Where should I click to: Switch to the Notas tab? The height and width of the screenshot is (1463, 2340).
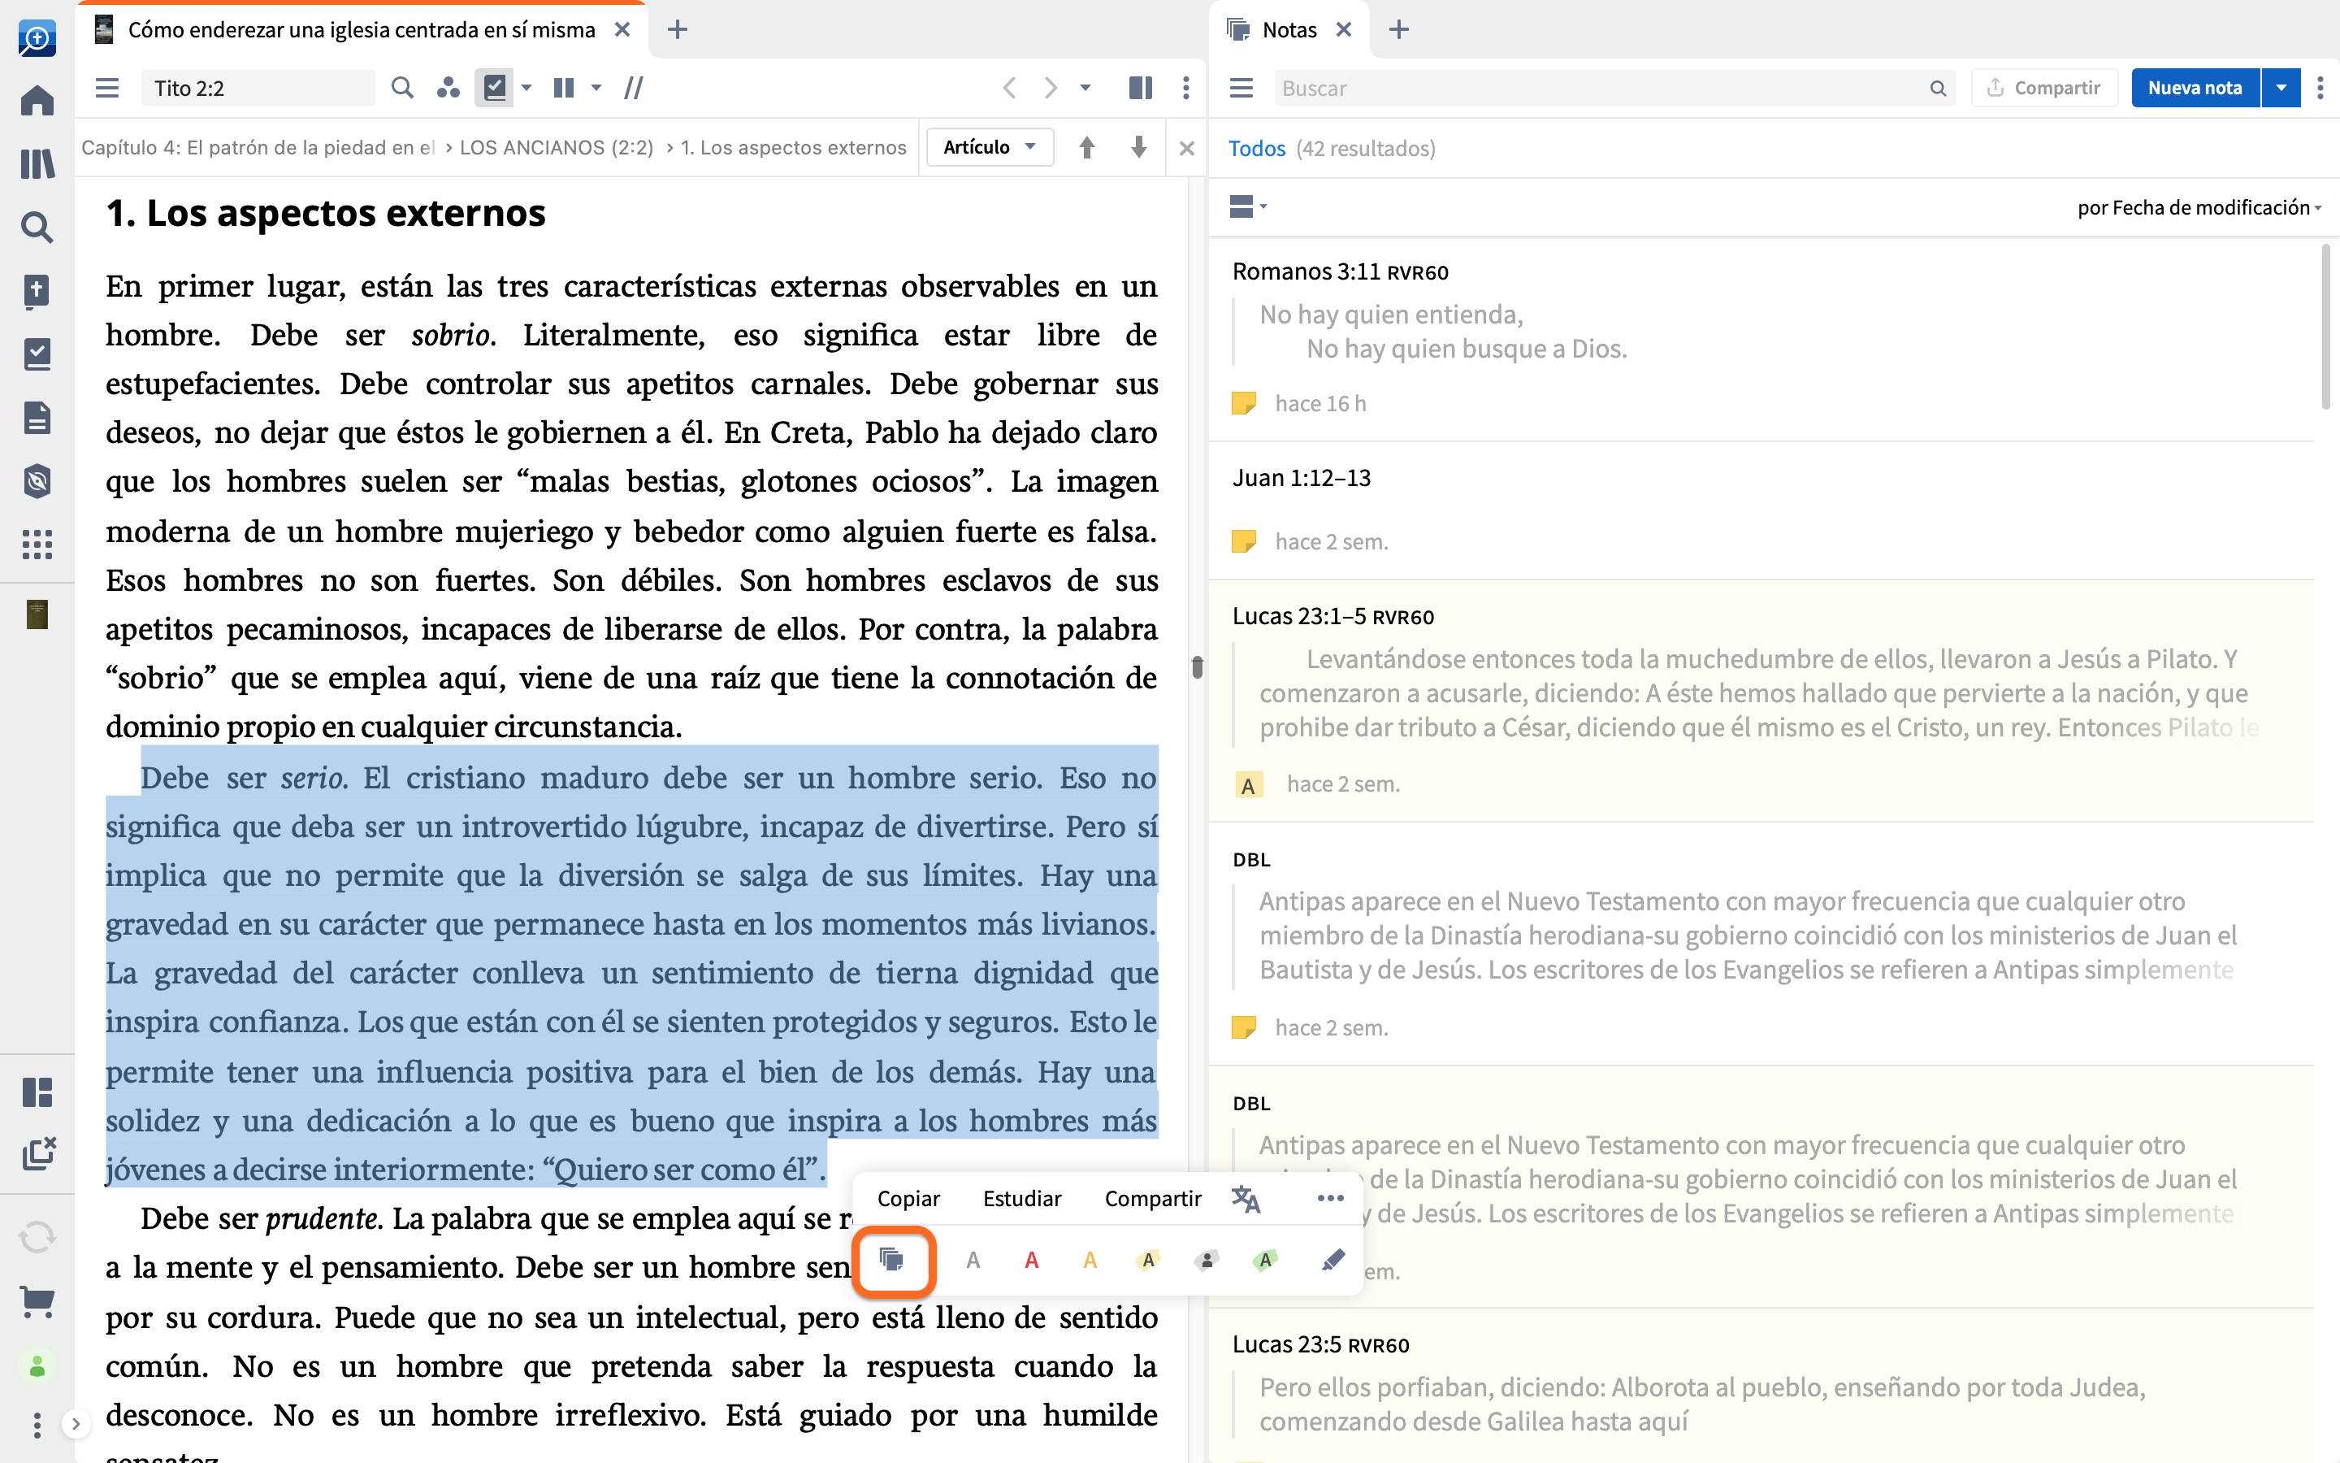pyautogui.click(x=1289, y=29)
